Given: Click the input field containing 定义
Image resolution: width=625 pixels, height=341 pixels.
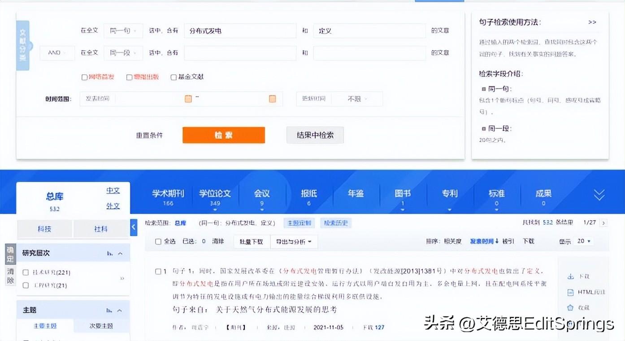Looking at the screenshot, I should (x=369, y=31).
